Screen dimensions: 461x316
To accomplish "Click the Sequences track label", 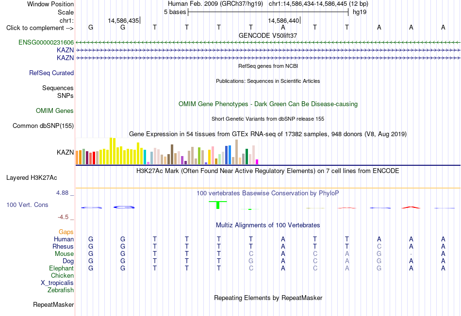I will click(58, 88).
